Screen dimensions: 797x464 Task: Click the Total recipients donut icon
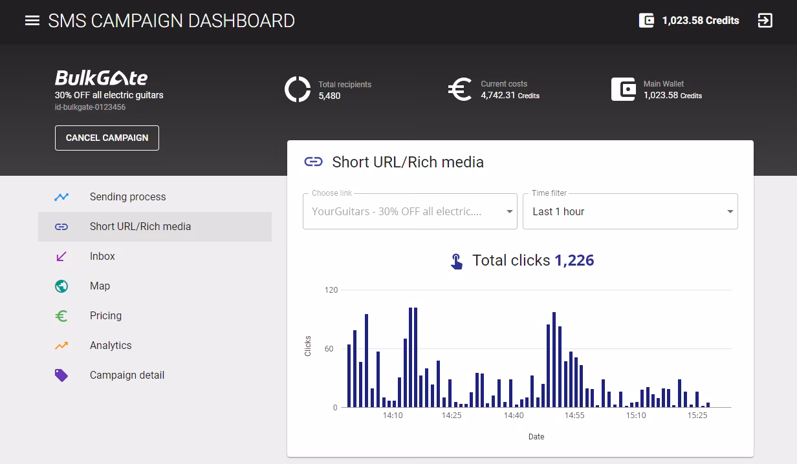tap(298, 89)
